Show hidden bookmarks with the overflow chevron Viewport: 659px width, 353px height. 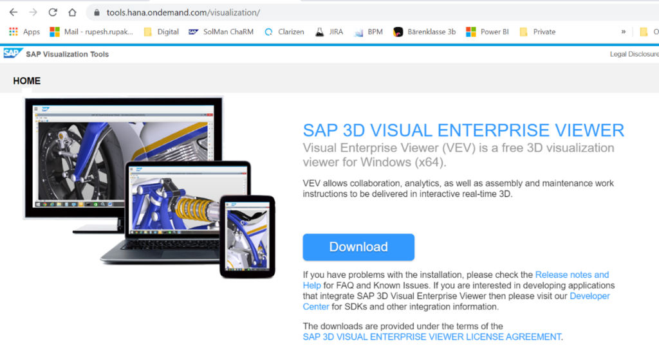pyautogui.click(x=623, y=32)
